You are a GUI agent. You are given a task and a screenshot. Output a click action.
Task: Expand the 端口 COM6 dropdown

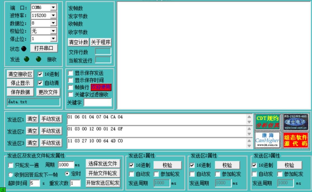point(53,8)
